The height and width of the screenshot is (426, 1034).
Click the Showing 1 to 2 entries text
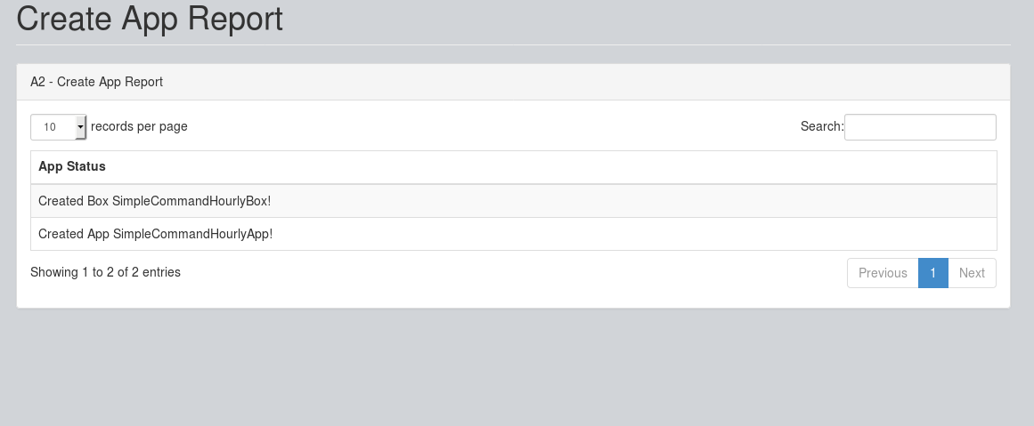(x=105, y=272)
